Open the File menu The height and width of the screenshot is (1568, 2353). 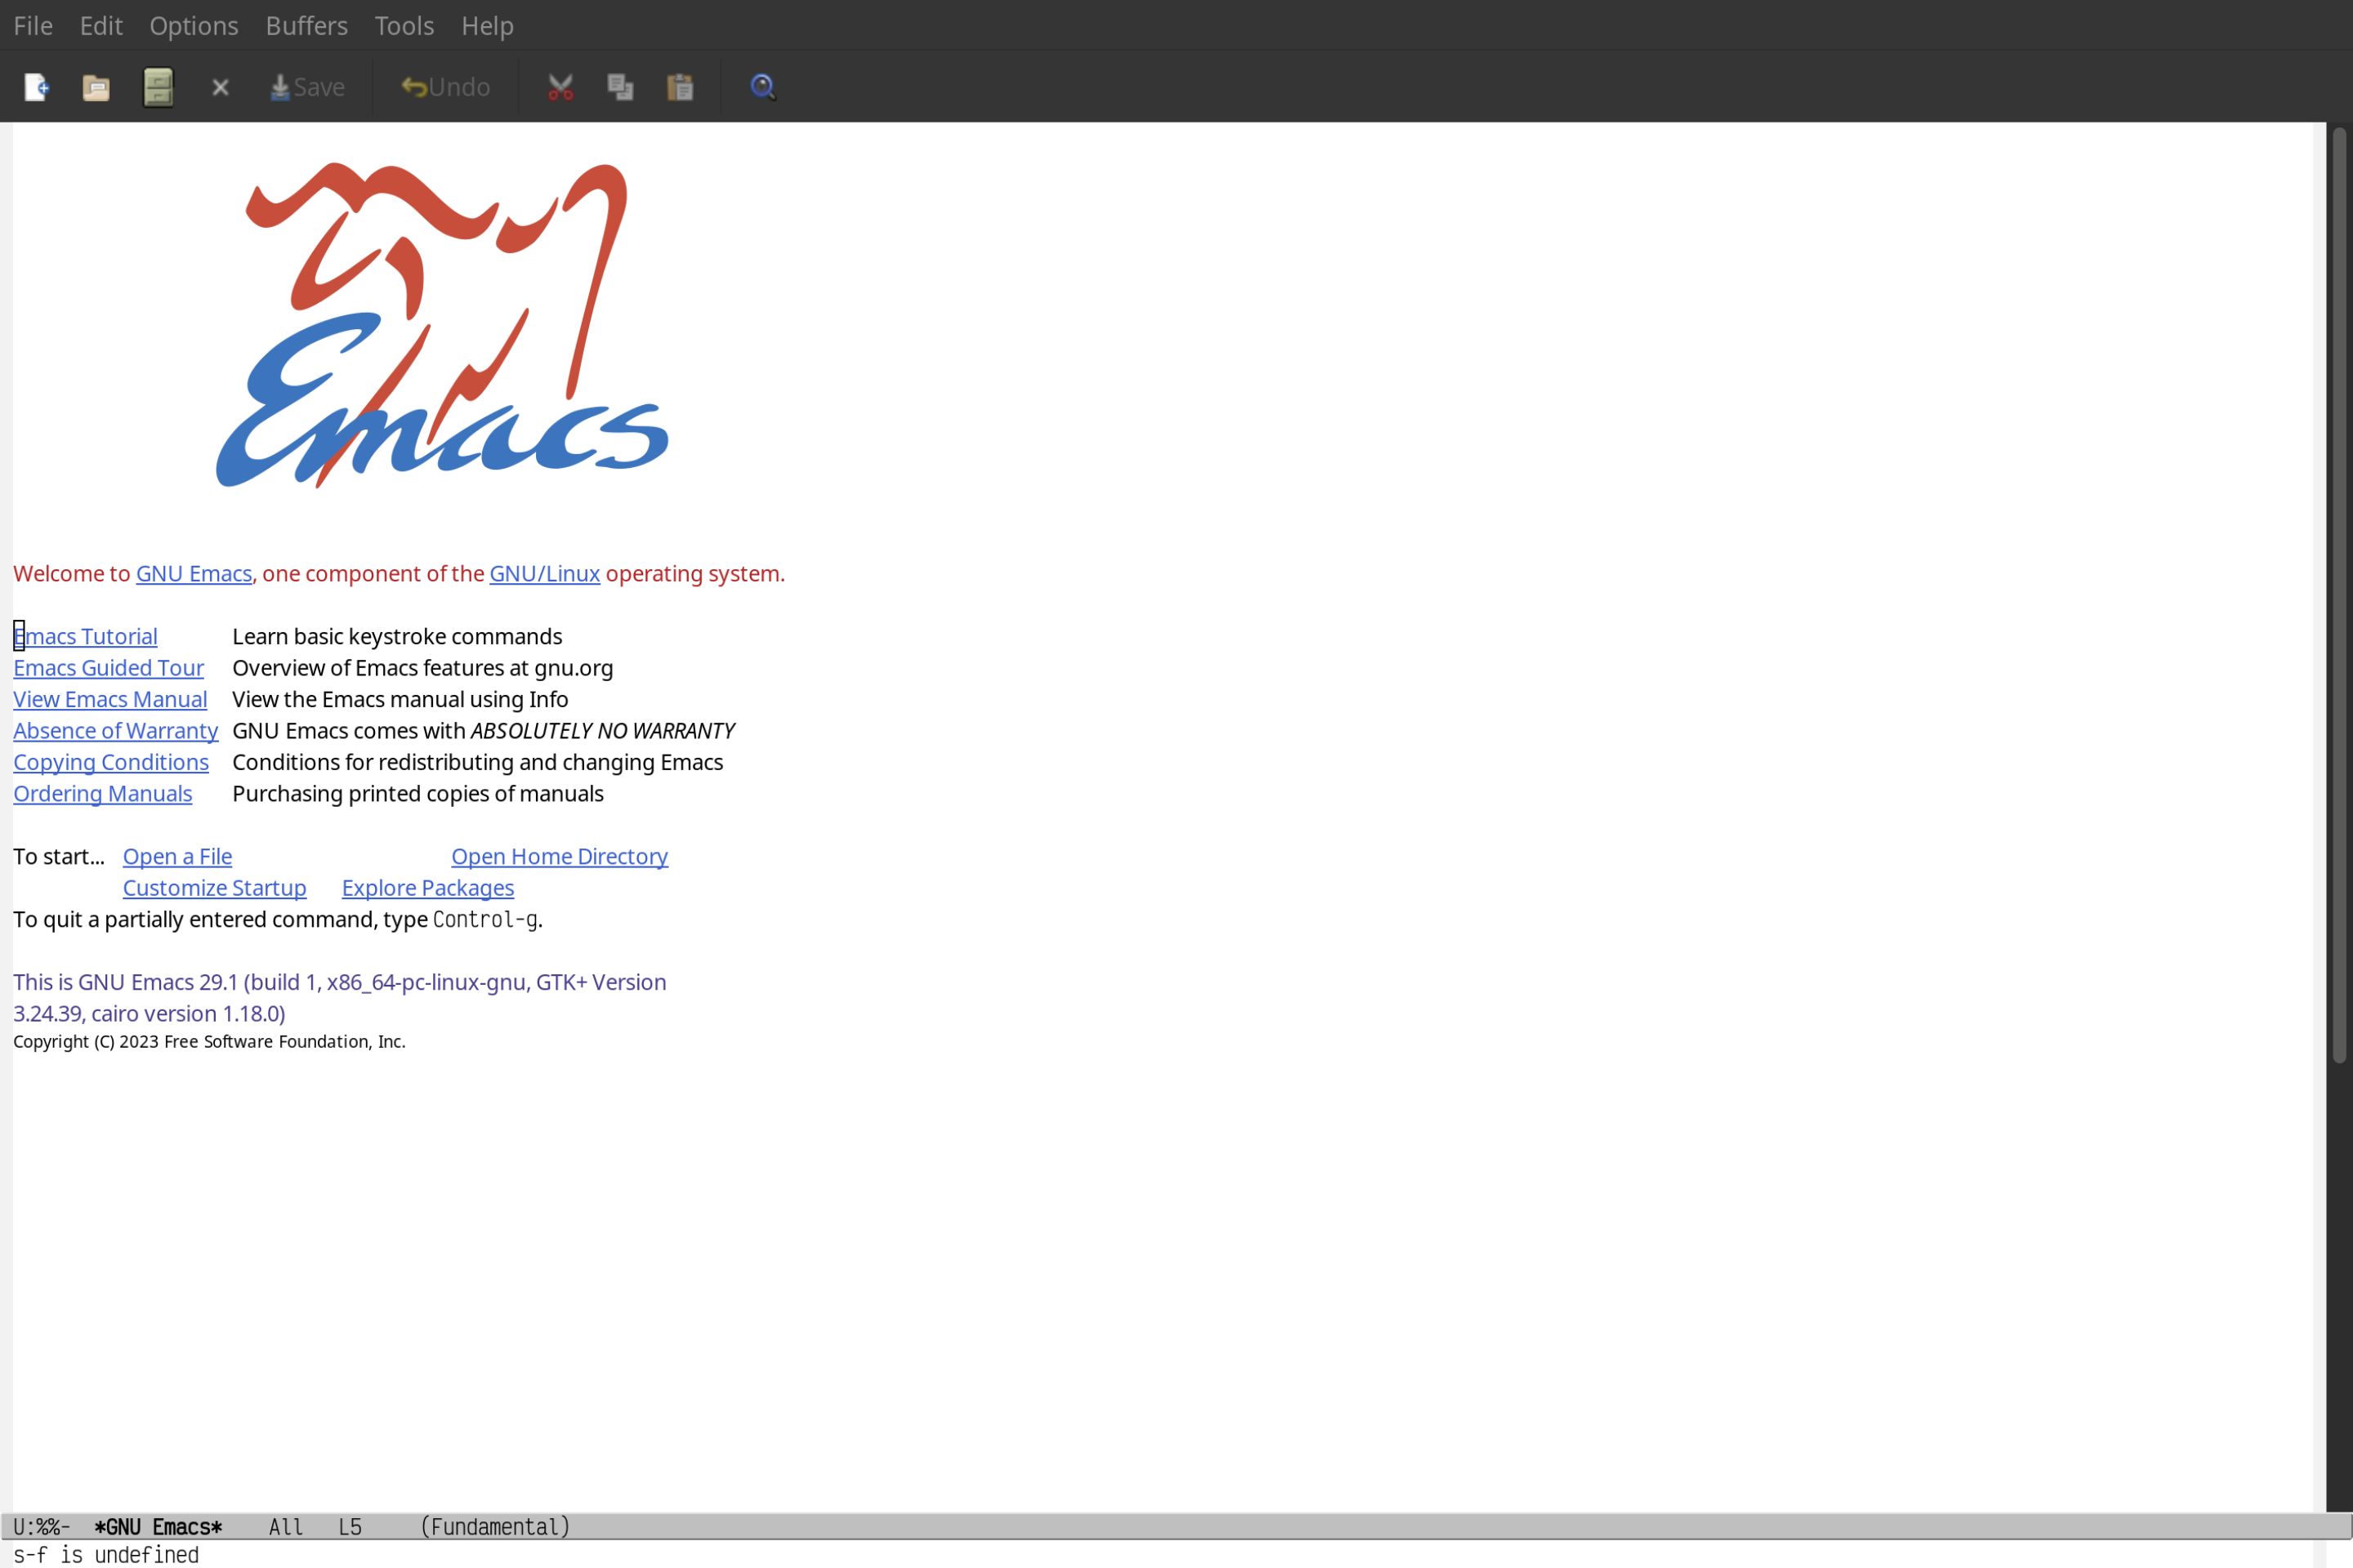point(32,24)
